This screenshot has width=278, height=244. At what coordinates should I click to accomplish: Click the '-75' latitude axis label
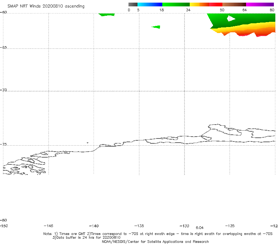(3, 145)
